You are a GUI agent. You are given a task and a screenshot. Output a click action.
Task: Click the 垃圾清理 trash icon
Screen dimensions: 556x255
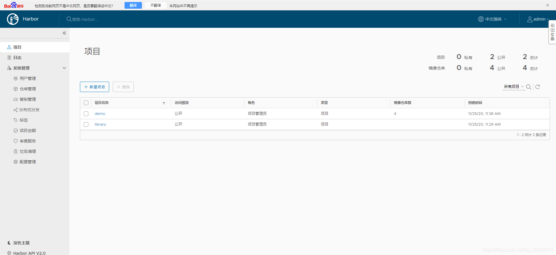(16, 151)
